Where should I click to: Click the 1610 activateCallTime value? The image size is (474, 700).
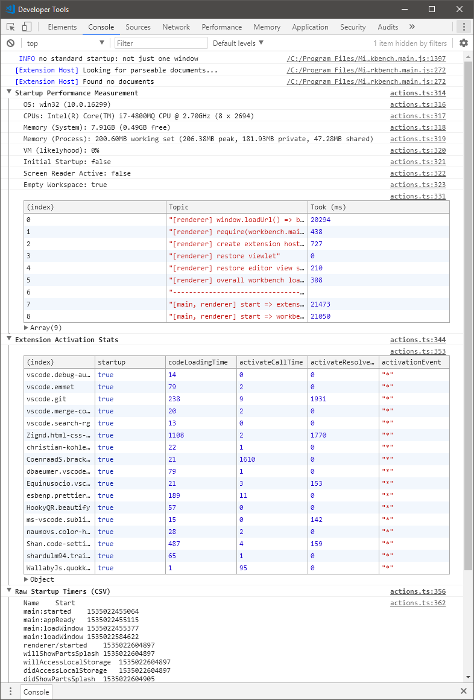[x=247, y=459]
